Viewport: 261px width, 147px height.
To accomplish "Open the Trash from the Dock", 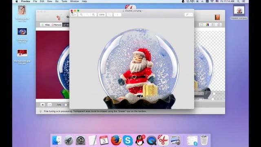I will [204, 140].
